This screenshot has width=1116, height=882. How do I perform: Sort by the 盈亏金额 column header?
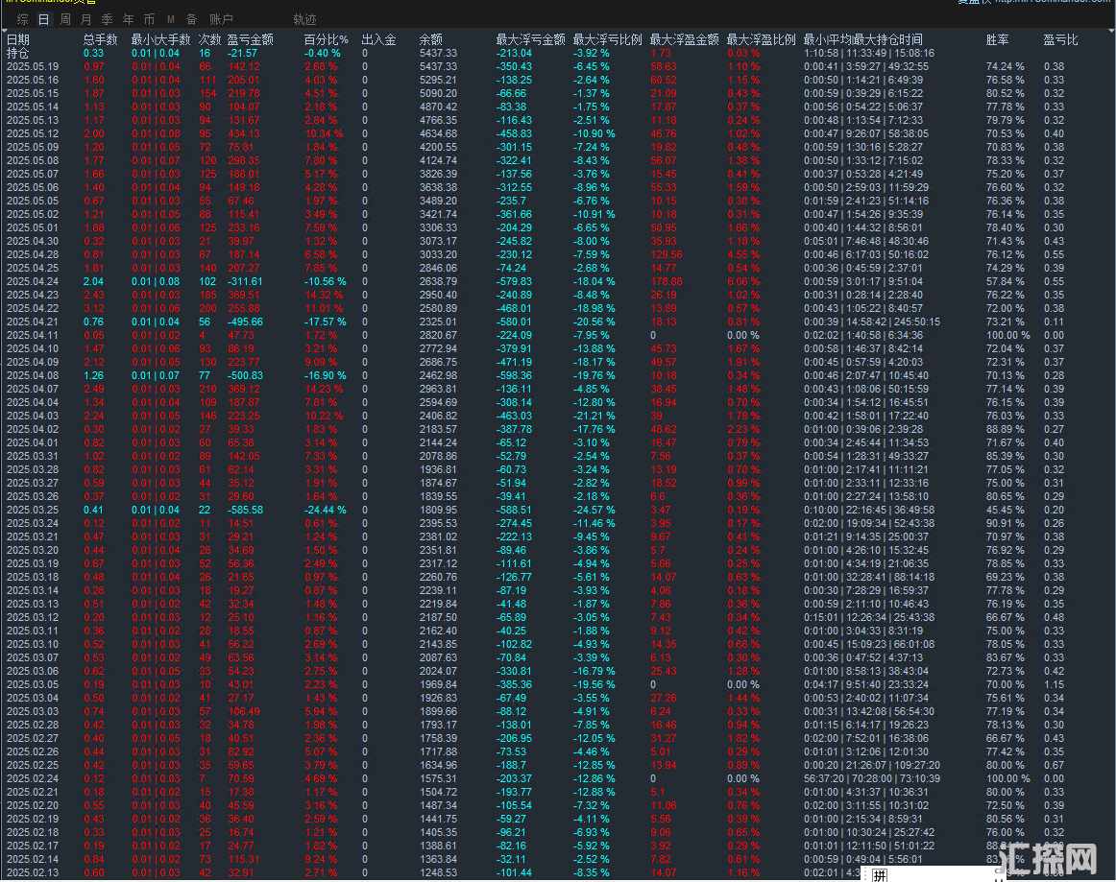click(x=251, y=40)
